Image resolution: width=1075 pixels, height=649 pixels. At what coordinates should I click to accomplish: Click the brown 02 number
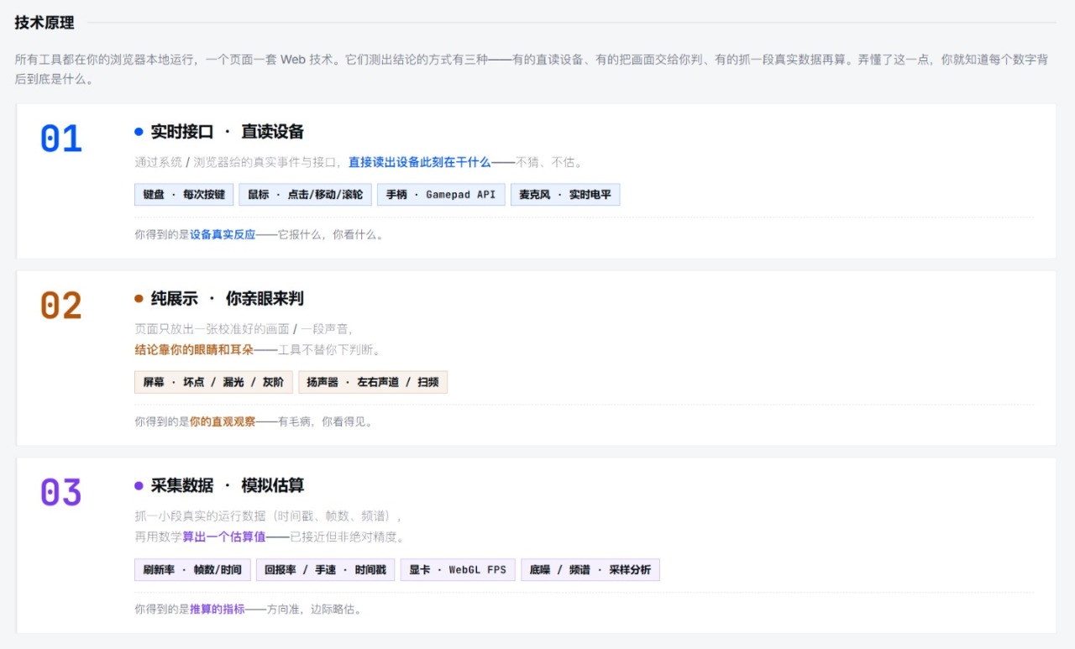click(x=61, y=306)
